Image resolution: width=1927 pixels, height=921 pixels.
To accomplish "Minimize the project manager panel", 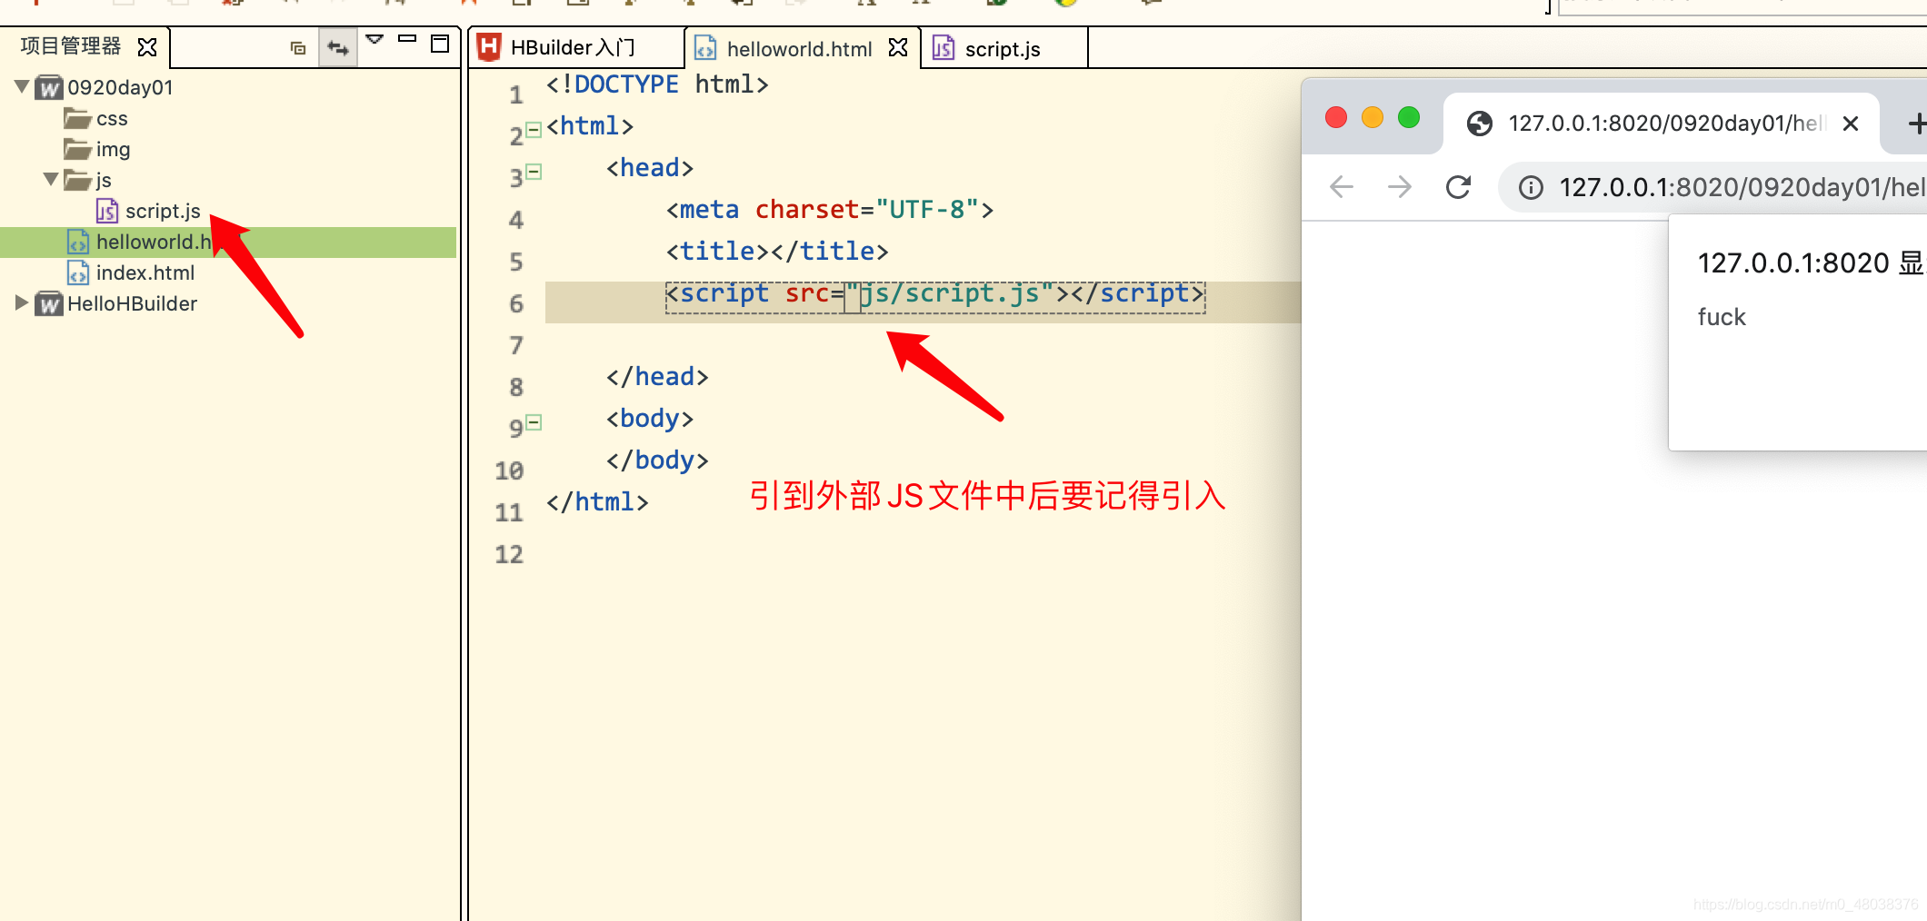I will coord(407,39).
